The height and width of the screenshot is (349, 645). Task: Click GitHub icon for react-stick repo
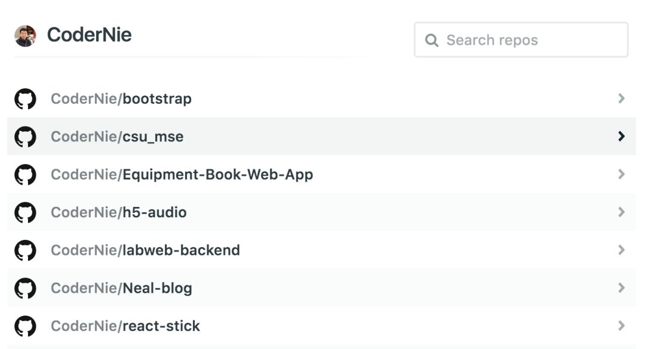point(25,326)
